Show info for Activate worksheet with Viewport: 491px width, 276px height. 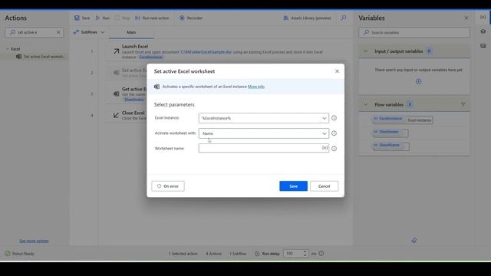click(x=334, y=133)
